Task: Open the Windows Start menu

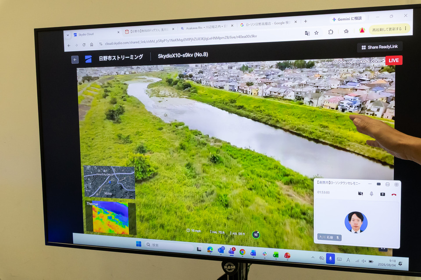Action: point(139,244)
